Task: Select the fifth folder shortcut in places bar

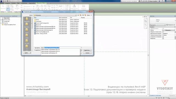Action: [27, 41]
